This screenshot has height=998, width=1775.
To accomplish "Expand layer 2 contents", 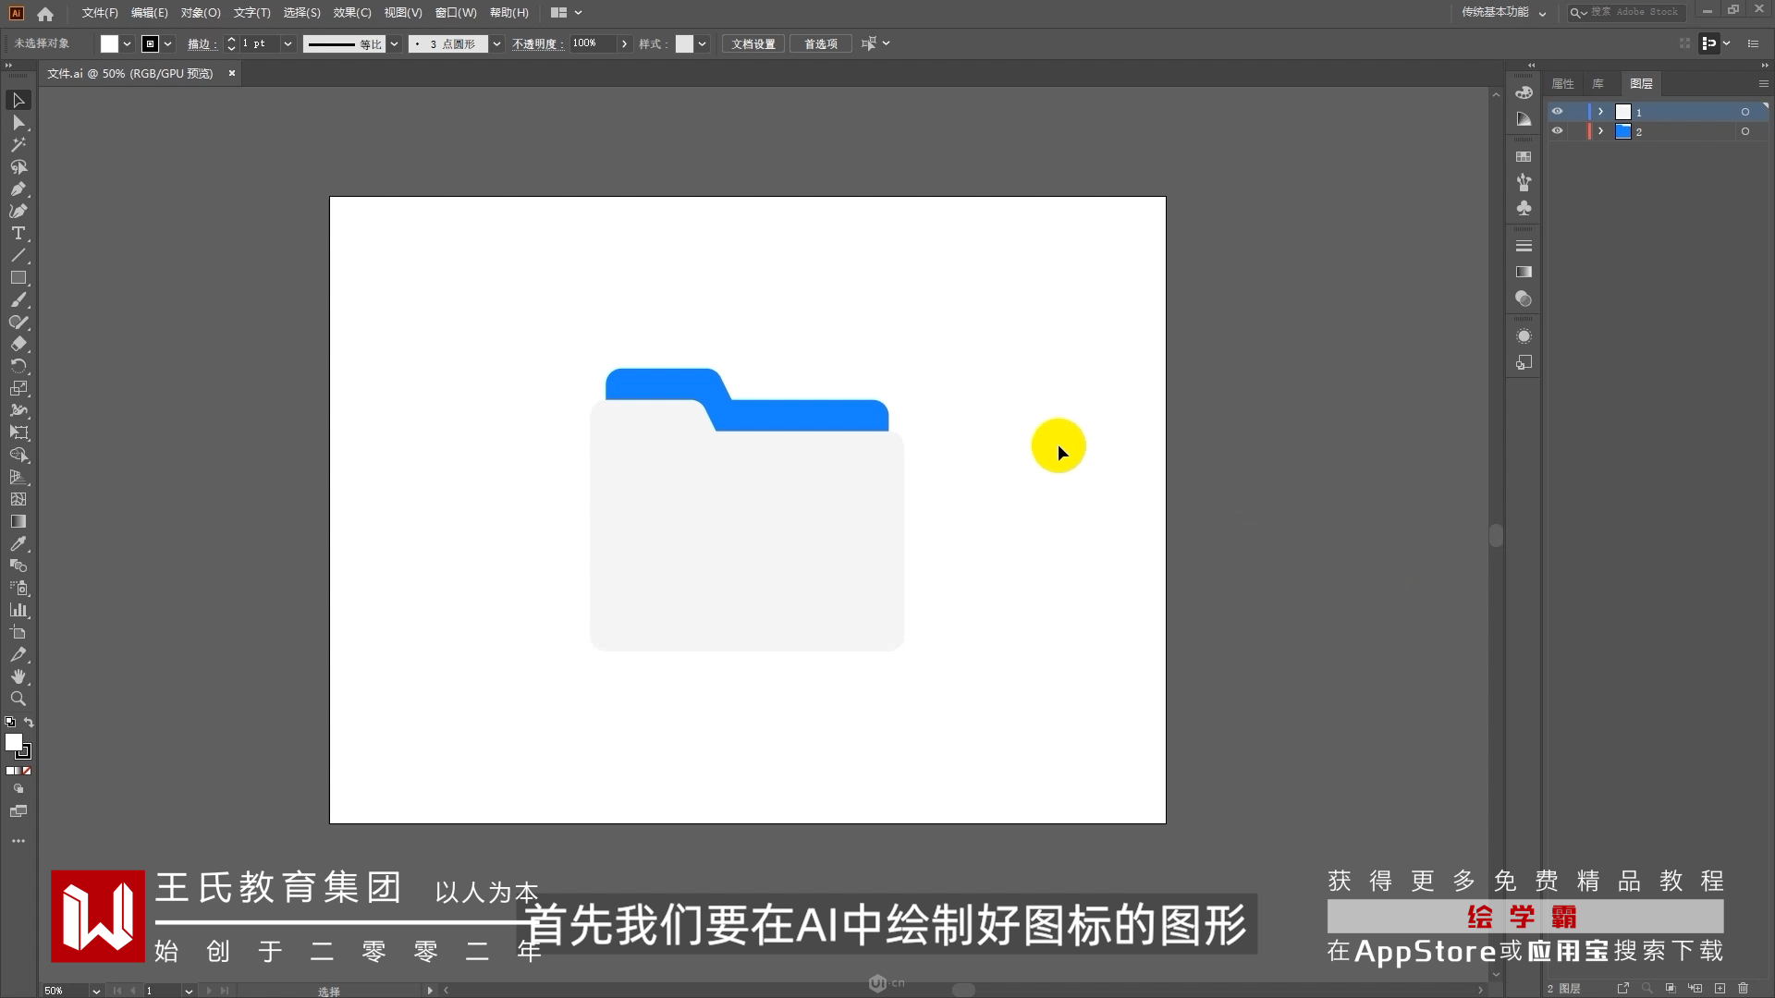I will tap(1600, 131).
